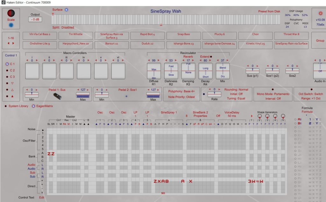Image resolution: width=326 pixels, height=202 pixels.
Task: Toggle the Surface display radio button
Action: 66,10
